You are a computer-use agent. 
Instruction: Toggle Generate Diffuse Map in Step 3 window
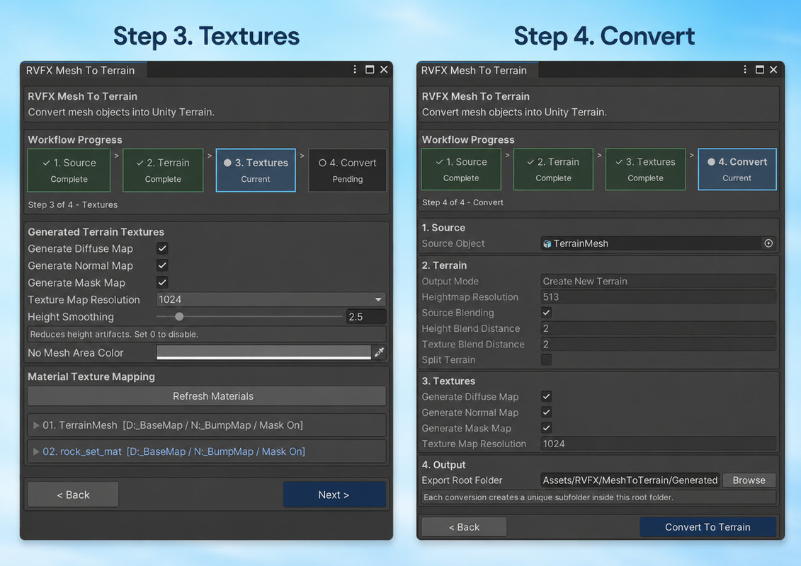[x=162, y=248]
